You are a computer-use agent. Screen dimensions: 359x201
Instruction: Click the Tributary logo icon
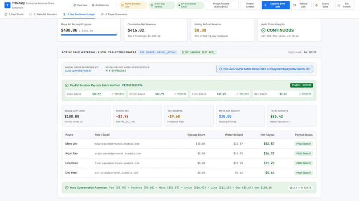point(7,5)
